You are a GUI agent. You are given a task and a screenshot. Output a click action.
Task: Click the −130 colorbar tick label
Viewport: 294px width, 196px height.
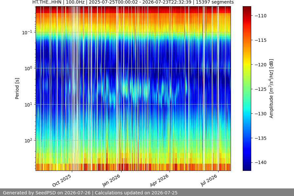point(260,114)
